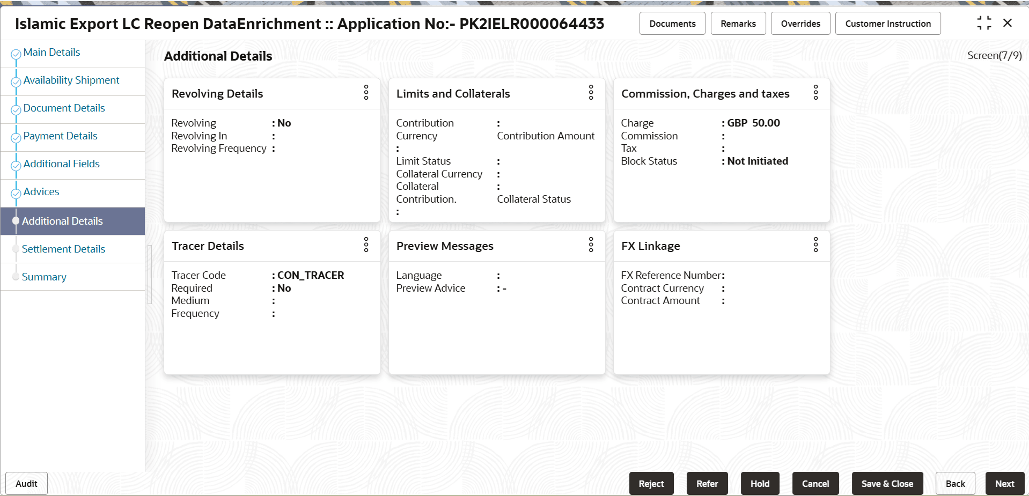The image size is (1029, 496).
Task: Click the FX Linkage card title
Action: pos(651,246)
